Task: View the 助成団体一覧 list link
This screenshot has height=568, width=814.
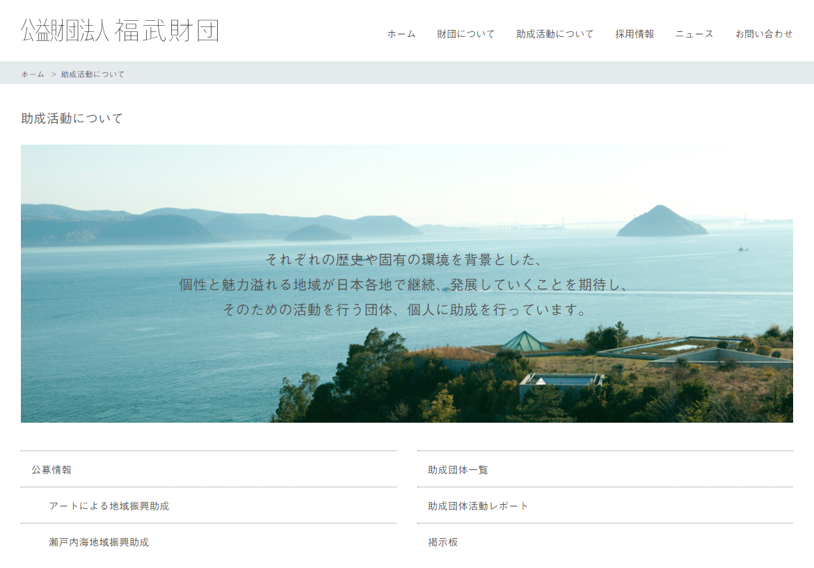Action: click(458, 470)
